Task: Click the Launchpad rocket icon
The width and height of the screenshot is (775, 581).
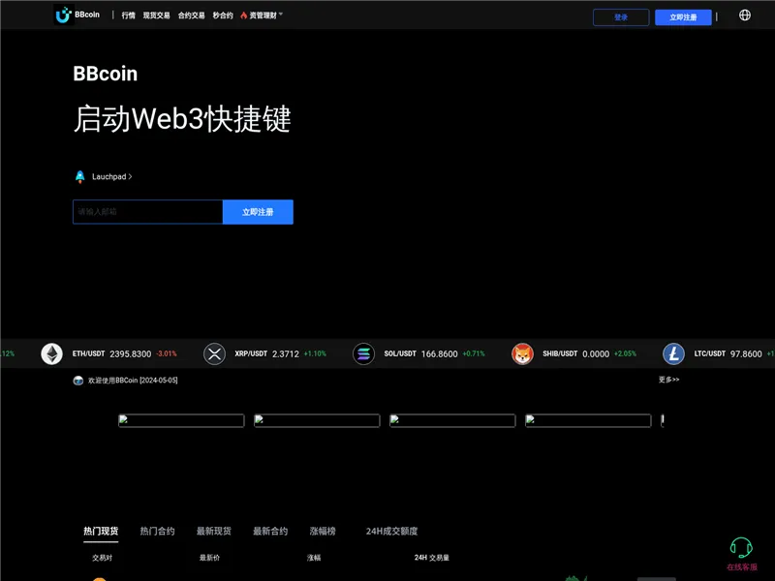Action: [x=79, y=177]
